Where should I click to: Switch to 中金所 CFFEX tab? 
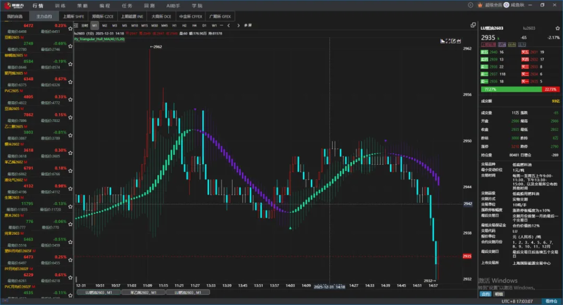[191, 16]
